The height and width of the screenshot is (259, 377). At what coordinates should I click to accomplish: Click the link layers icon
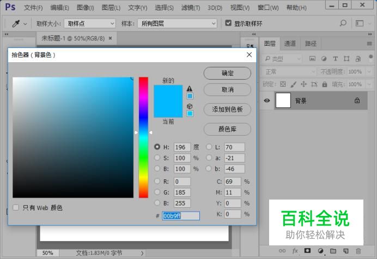point(282,251)
